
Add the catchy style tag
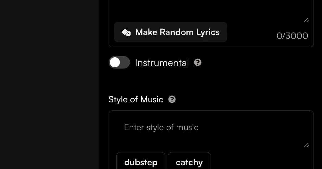coord(189,162)
